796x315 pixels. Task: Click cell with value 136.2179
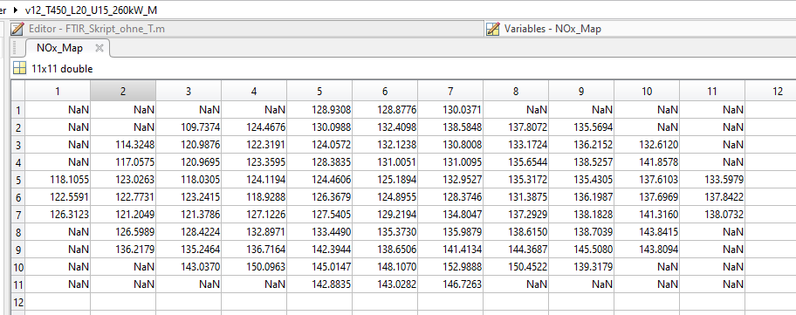123,250
